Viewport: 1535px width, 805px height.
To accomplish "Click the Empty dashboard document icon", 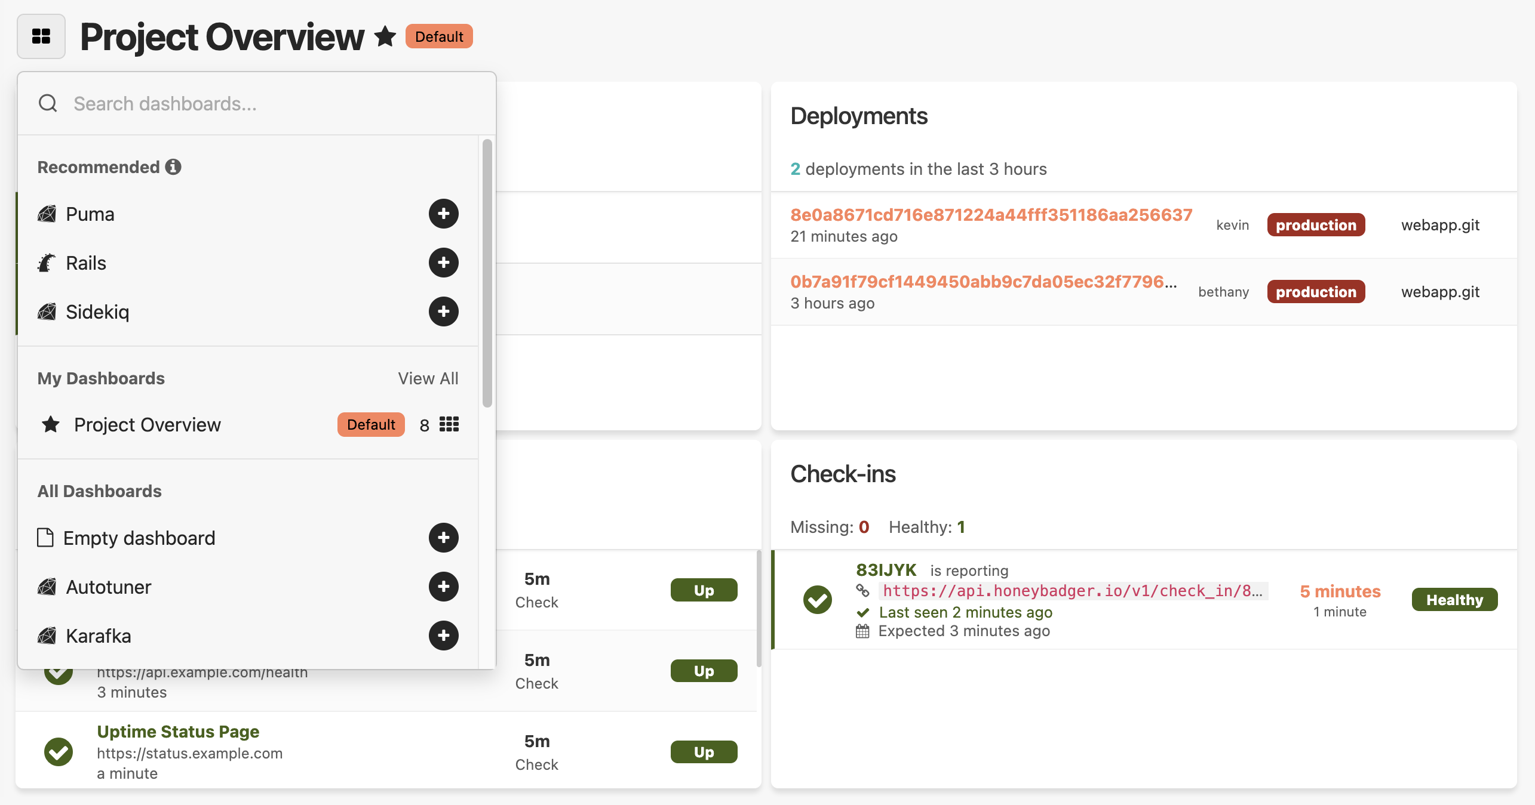I will [45, 538].
